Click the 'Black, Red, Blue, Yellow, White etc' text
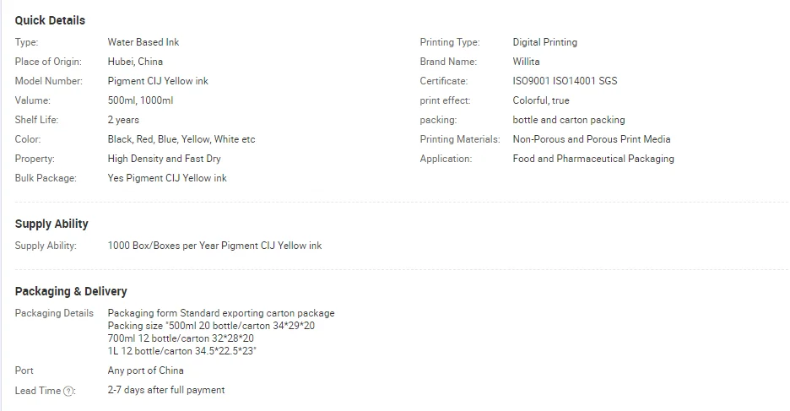790x411 pixels. click(181, 139)
